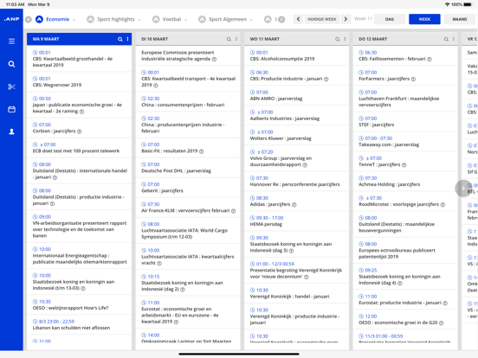Click the scissors icon in sidebar
Image resolution: width=478 pixels, height=358 pixels.
pyautogui.click(x=11, y=86)
